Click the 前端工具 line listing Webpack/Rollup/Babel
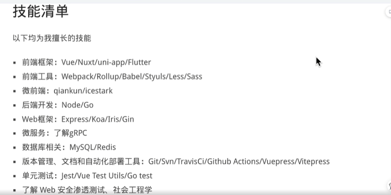 click(x=112, y=77)
